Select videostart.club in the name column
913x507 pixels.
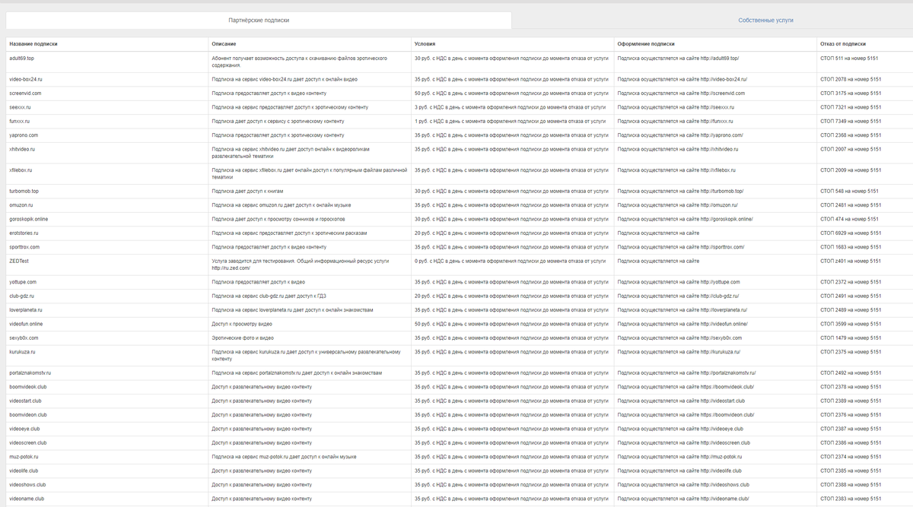[x=26, y=401]
